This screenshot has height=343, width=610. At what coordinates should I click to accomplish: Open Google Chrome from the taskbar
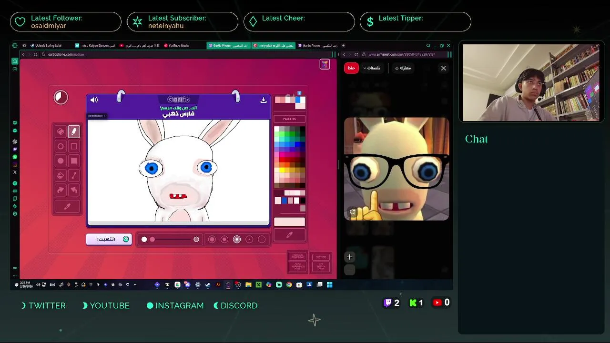[x=289, y=285]
